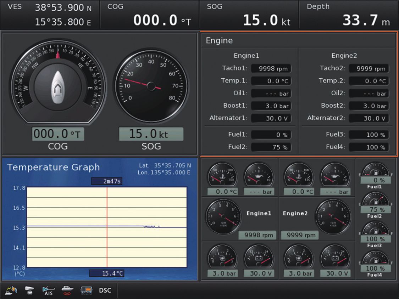The height and width of the screenshot is (299, 399).
Task: Open the boat sonar echo sounder icon
Action: coord(67,290)
